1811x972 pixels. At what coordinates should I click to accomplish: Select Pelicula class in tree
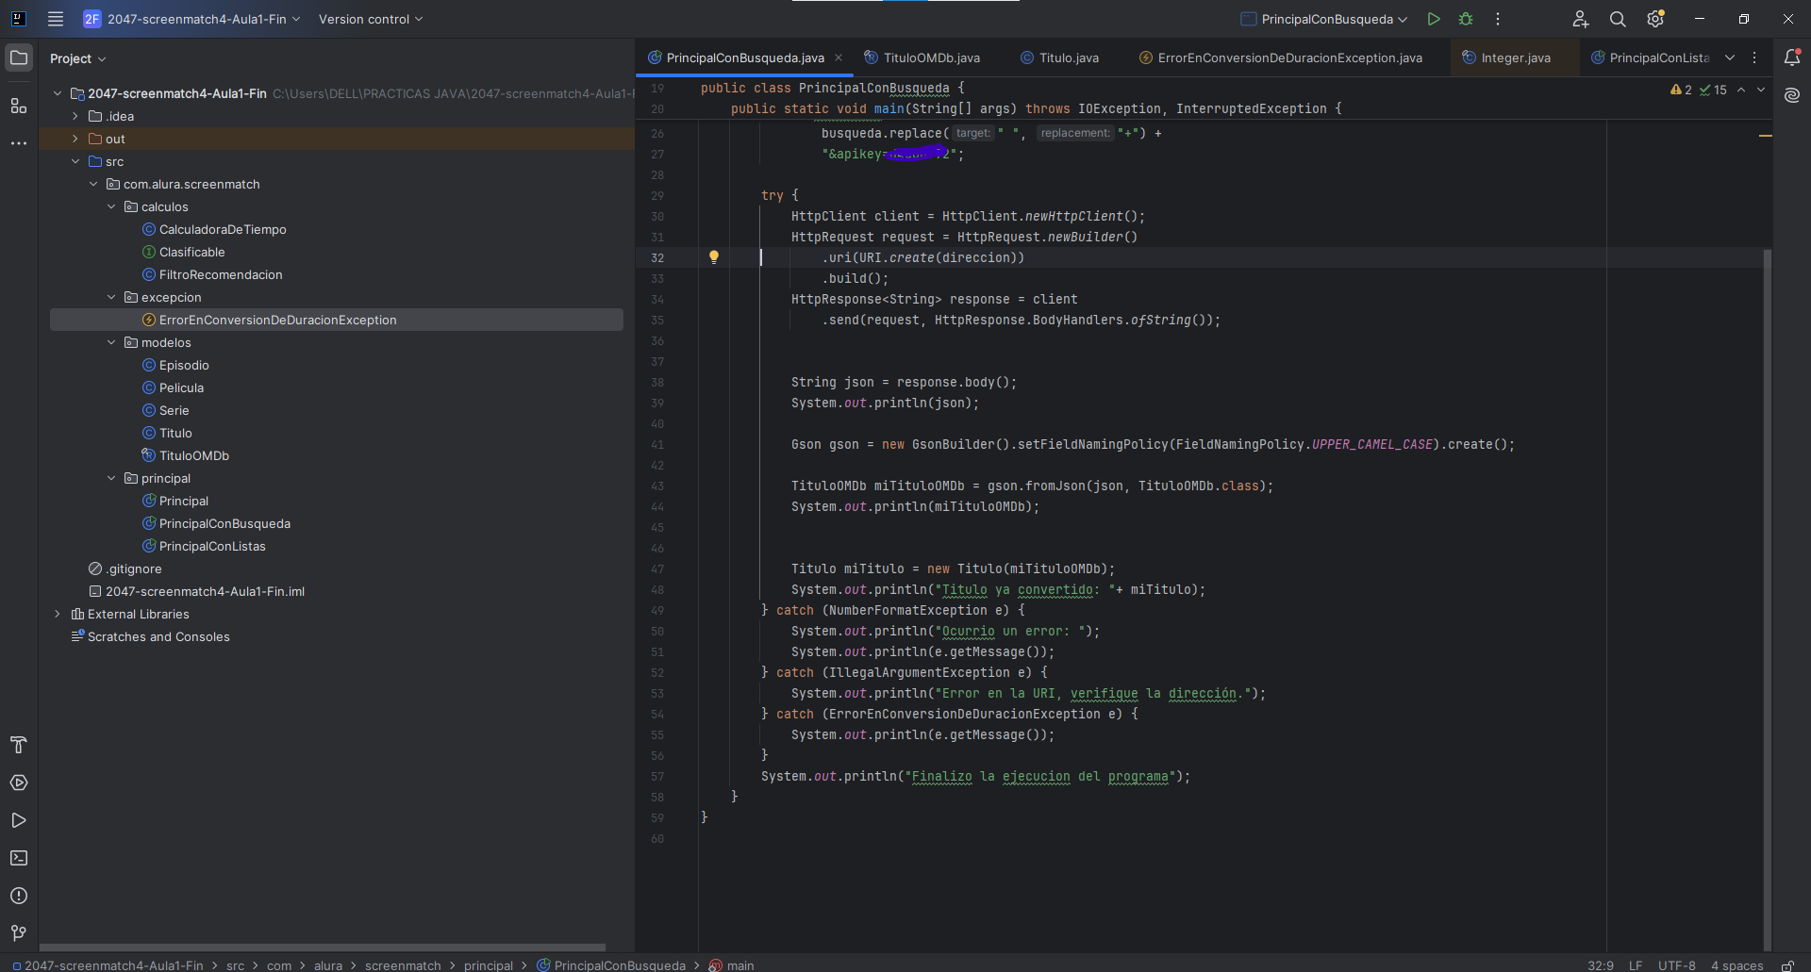pyautogui.click(x=181, y=387)
